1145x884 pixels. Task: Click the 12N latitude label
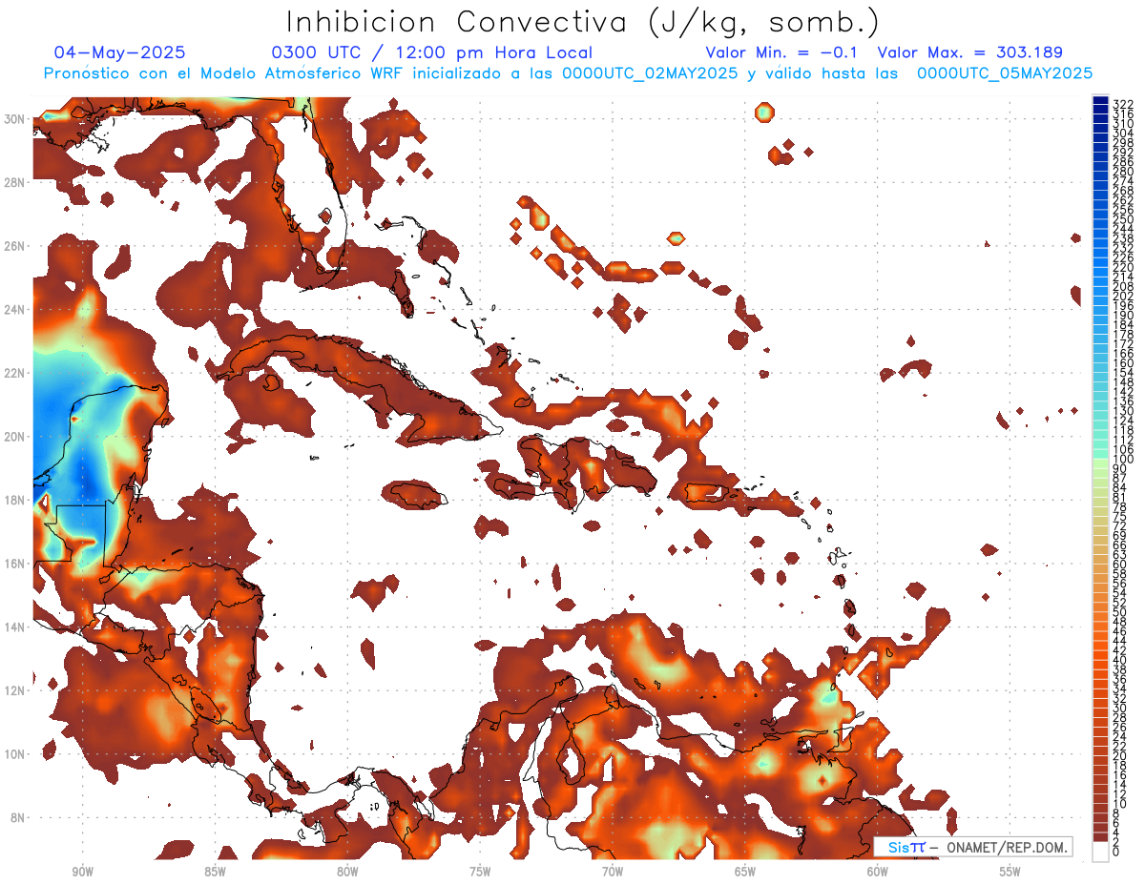[14, 690]
